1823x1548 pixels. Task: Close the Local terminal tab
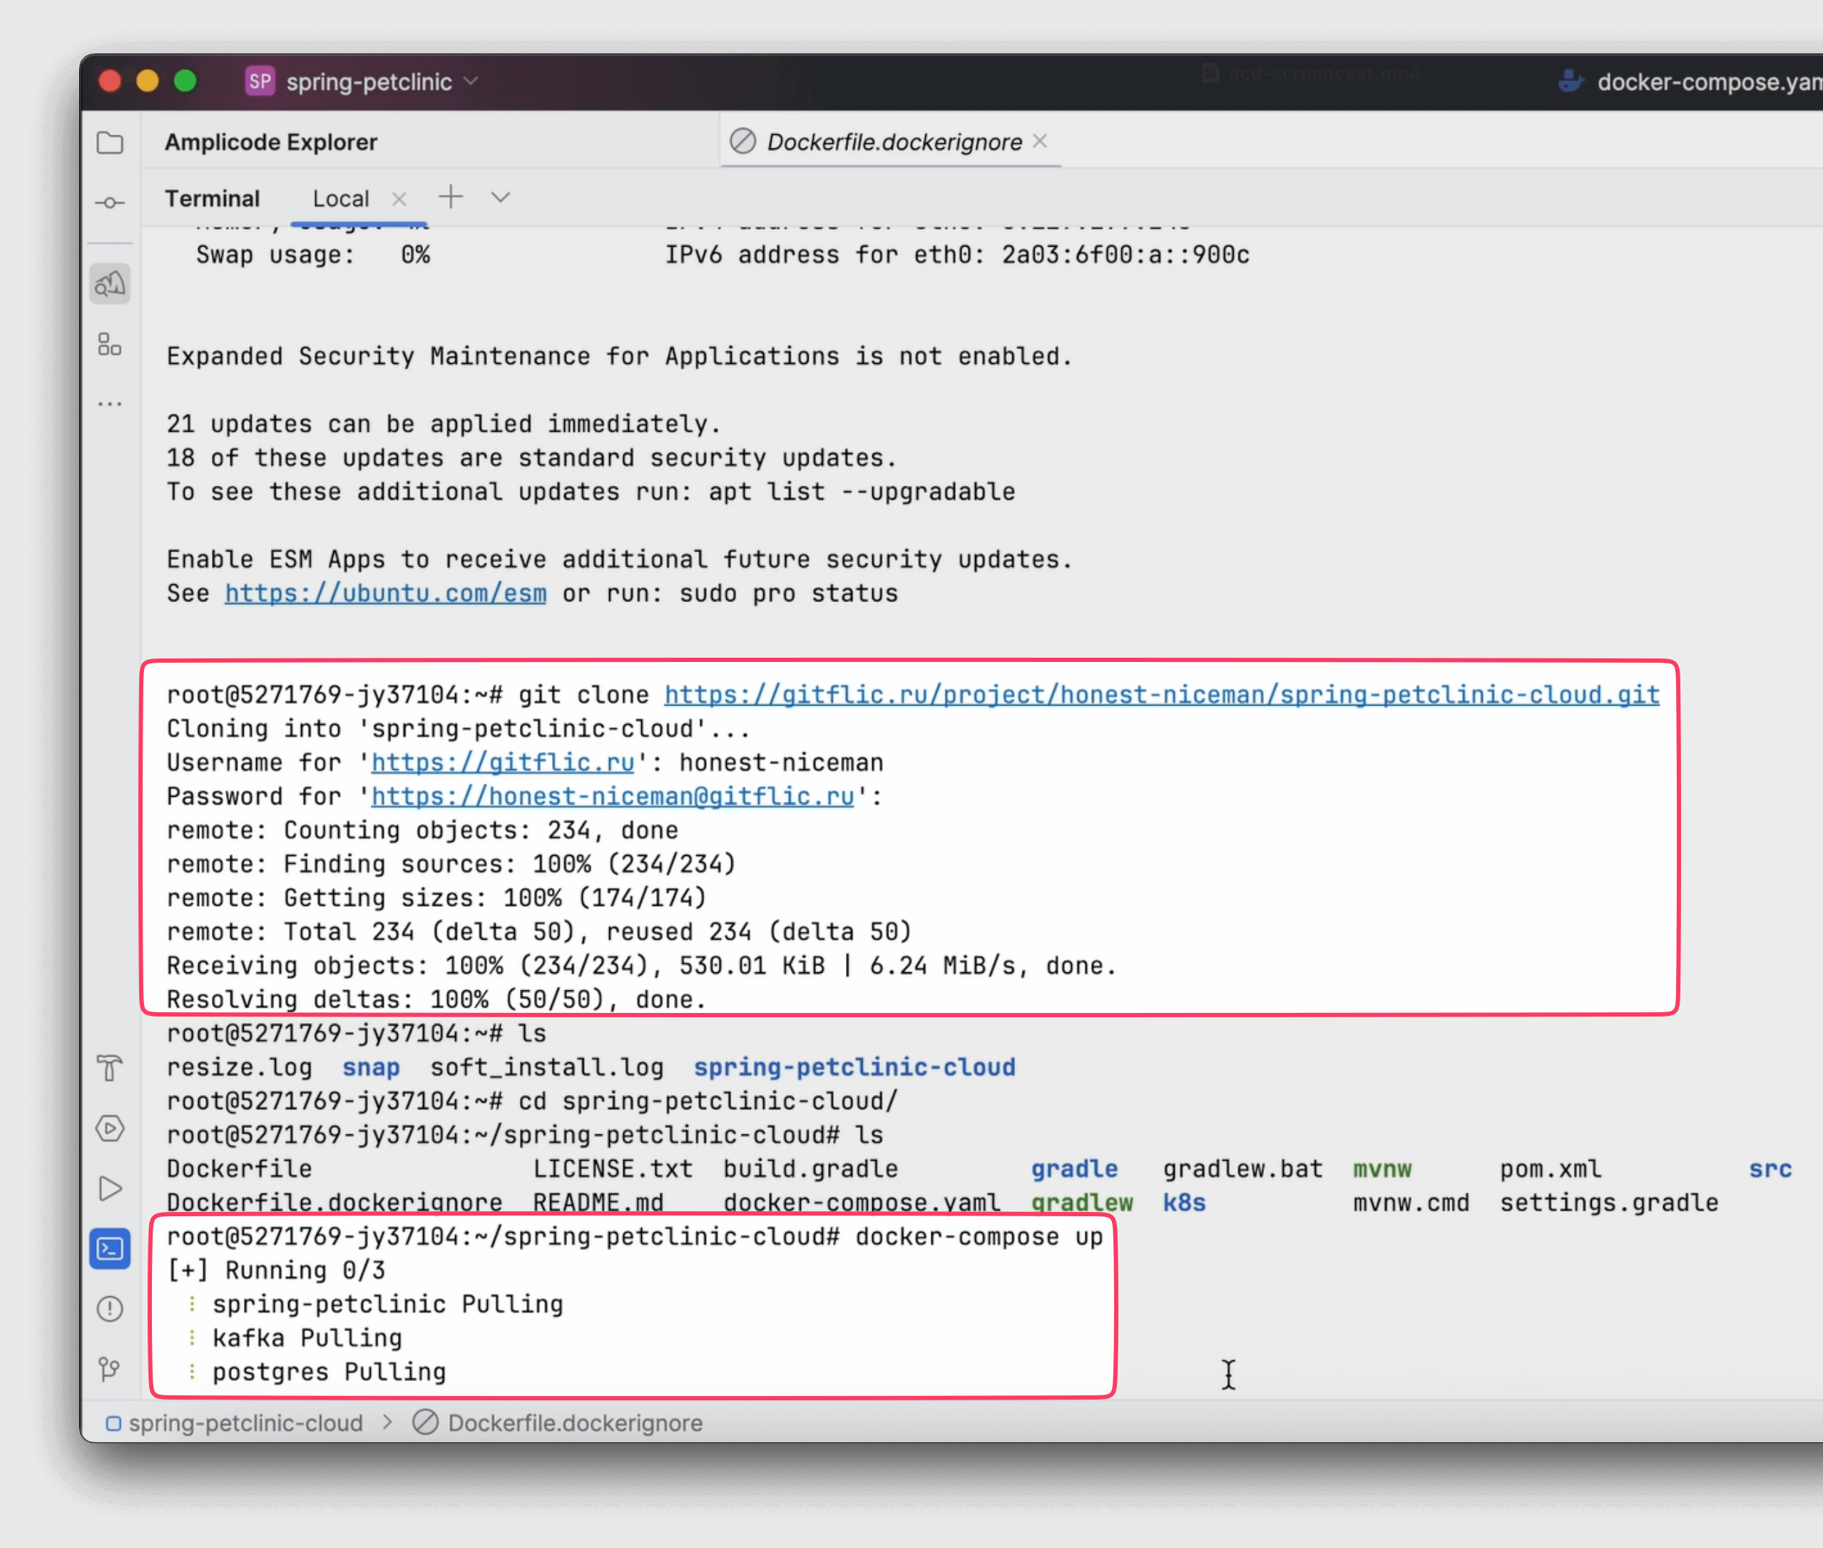pos(399,199)
